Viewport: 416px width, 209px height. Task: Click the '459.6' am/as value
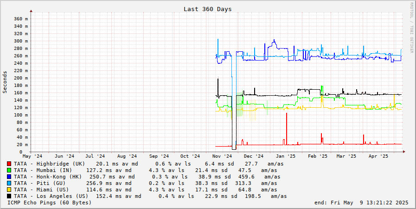tap(246, 177)
